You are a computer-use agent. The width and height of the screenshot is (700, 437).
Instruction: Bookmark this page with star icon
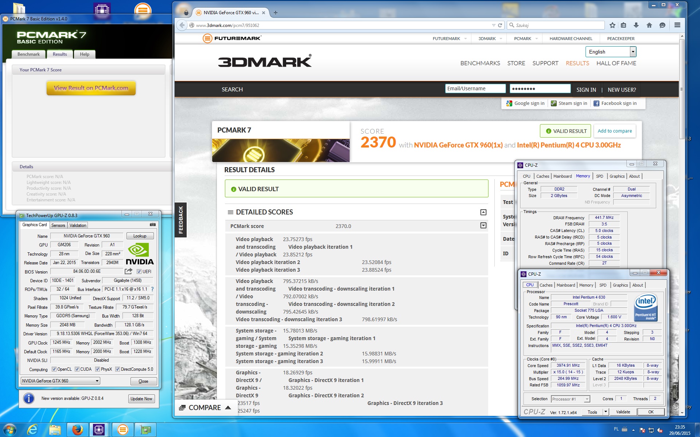pyautogui.click(x=612, y=25)
